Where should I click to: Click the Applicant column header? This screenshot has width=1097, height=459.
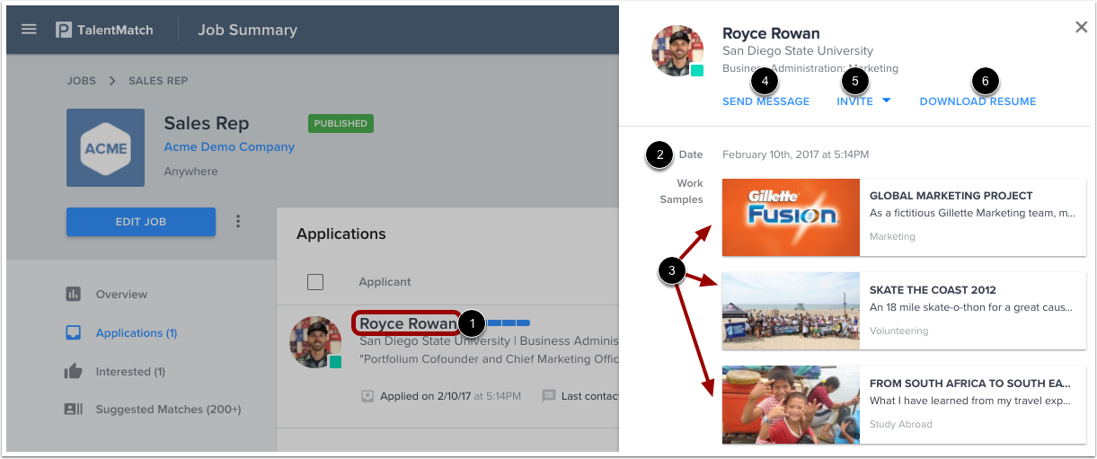[x=385, y=282]
